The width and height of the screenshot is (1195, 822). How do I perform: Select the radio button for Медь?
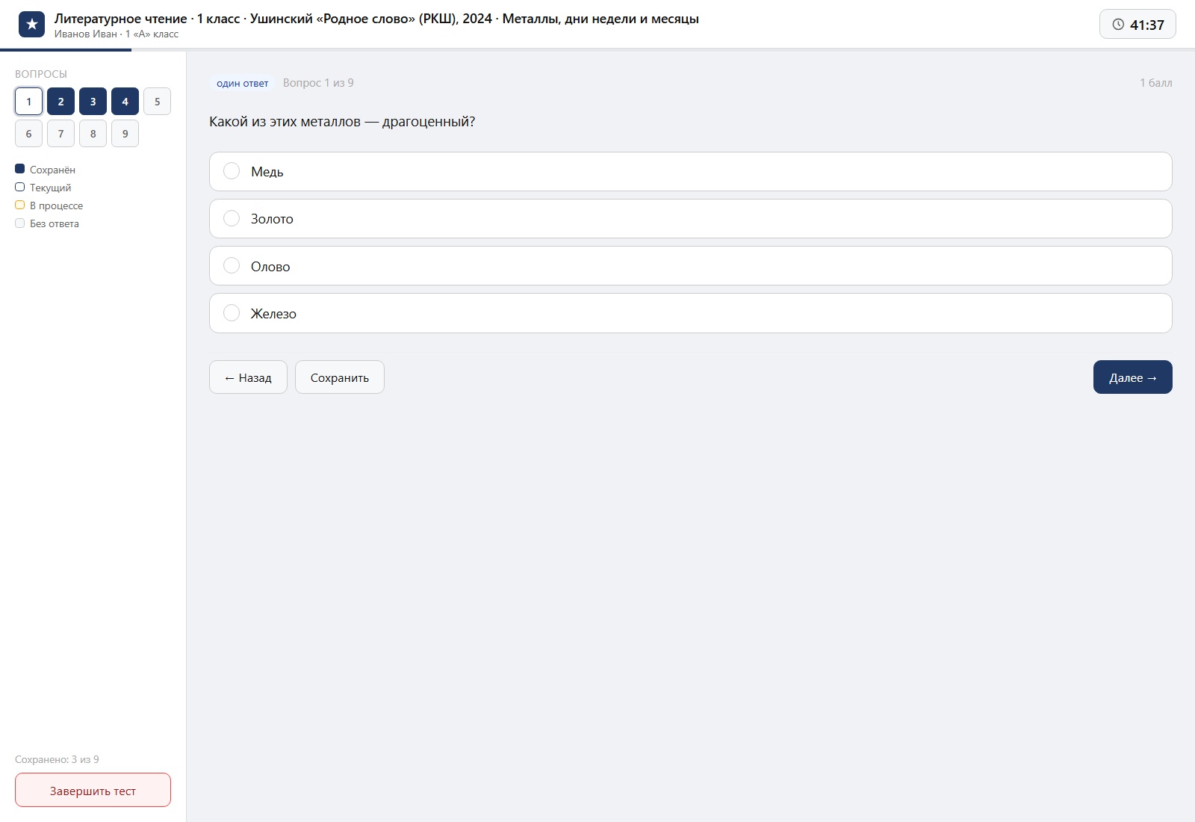[x=232, y=171]
